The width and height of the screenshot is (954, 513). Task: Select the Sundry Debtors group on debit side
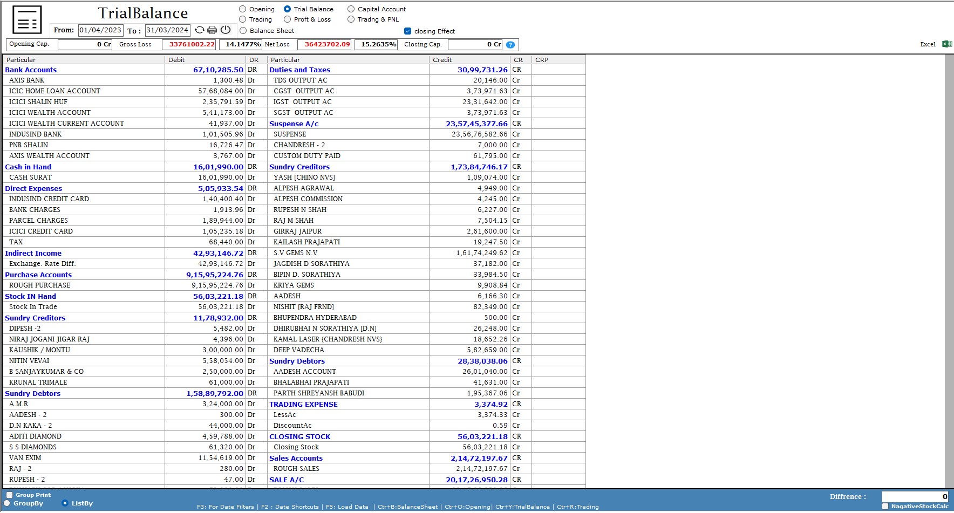point(32,393)
